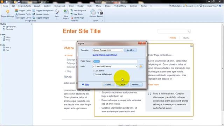Screen dimensions: 224x126
Task: Open the Layout ribbon tab
Action: 37,6
